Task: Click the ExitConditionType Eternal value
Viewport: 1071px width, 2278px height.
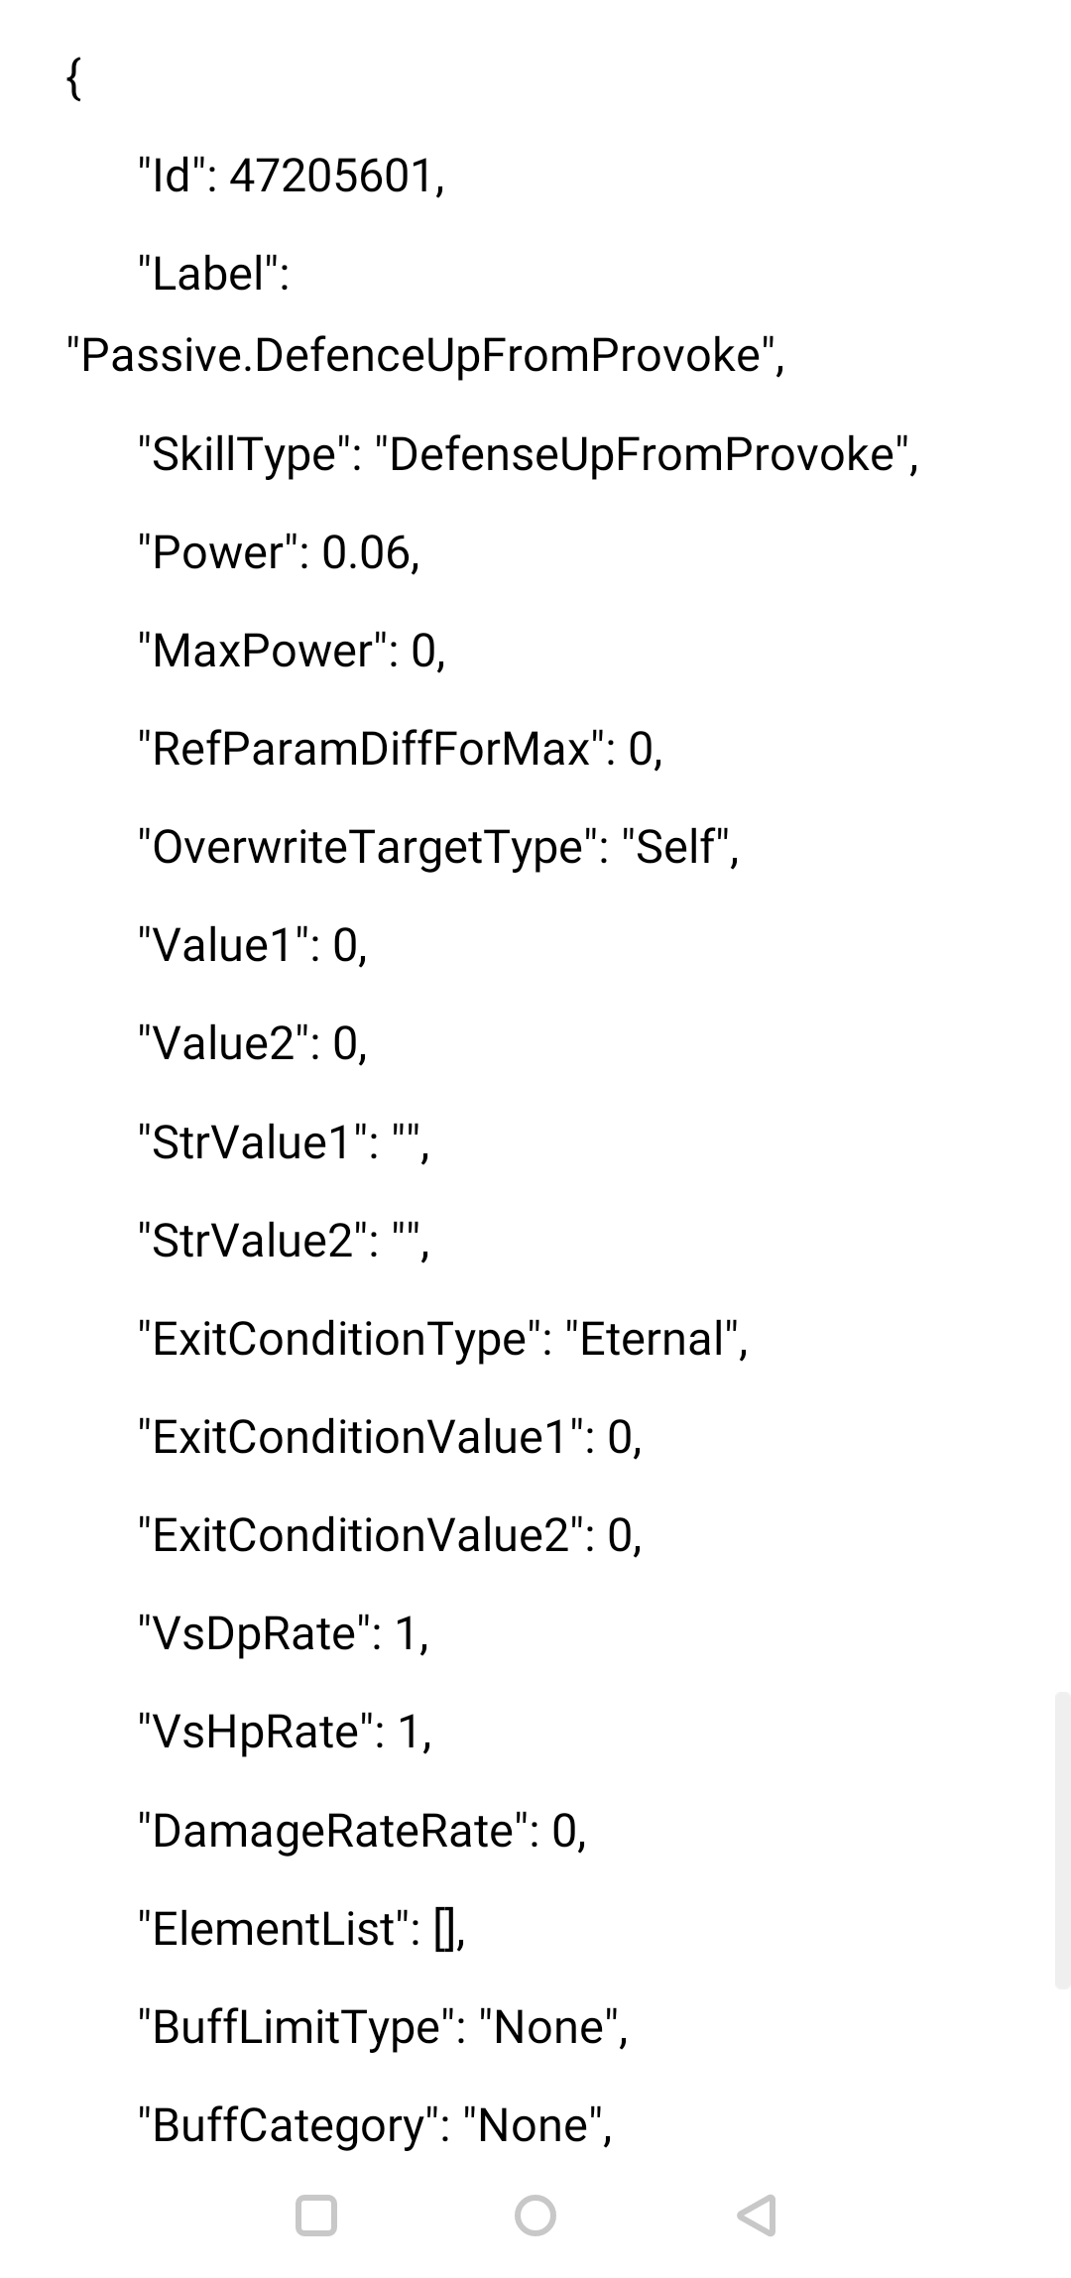Action: [x=656, y=1339]
